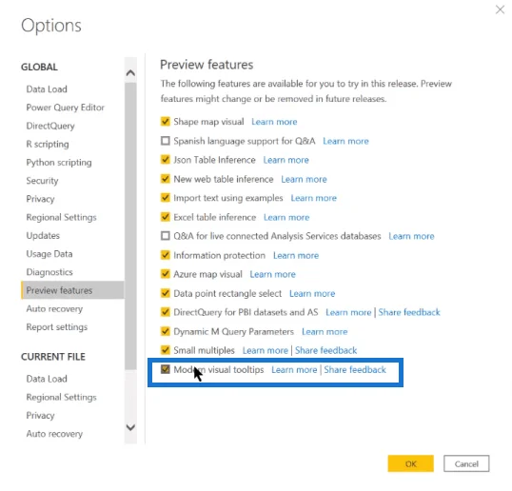
Task: Cancel the Options dialog
Action: 466,463
